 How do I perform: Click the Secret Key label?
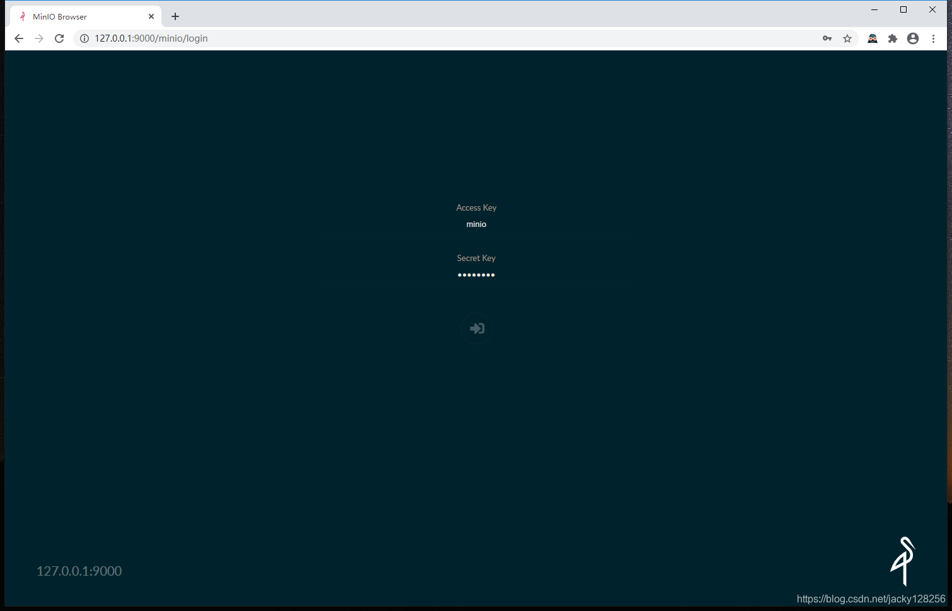click(x=476, y=258)
